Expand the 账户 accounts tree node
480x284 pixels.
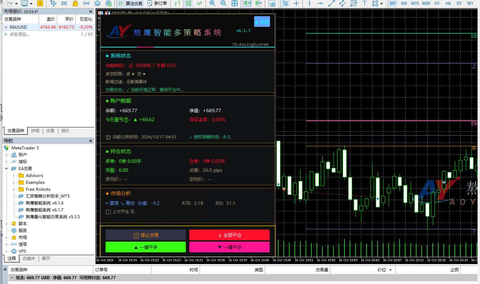(x=6, y=155)
